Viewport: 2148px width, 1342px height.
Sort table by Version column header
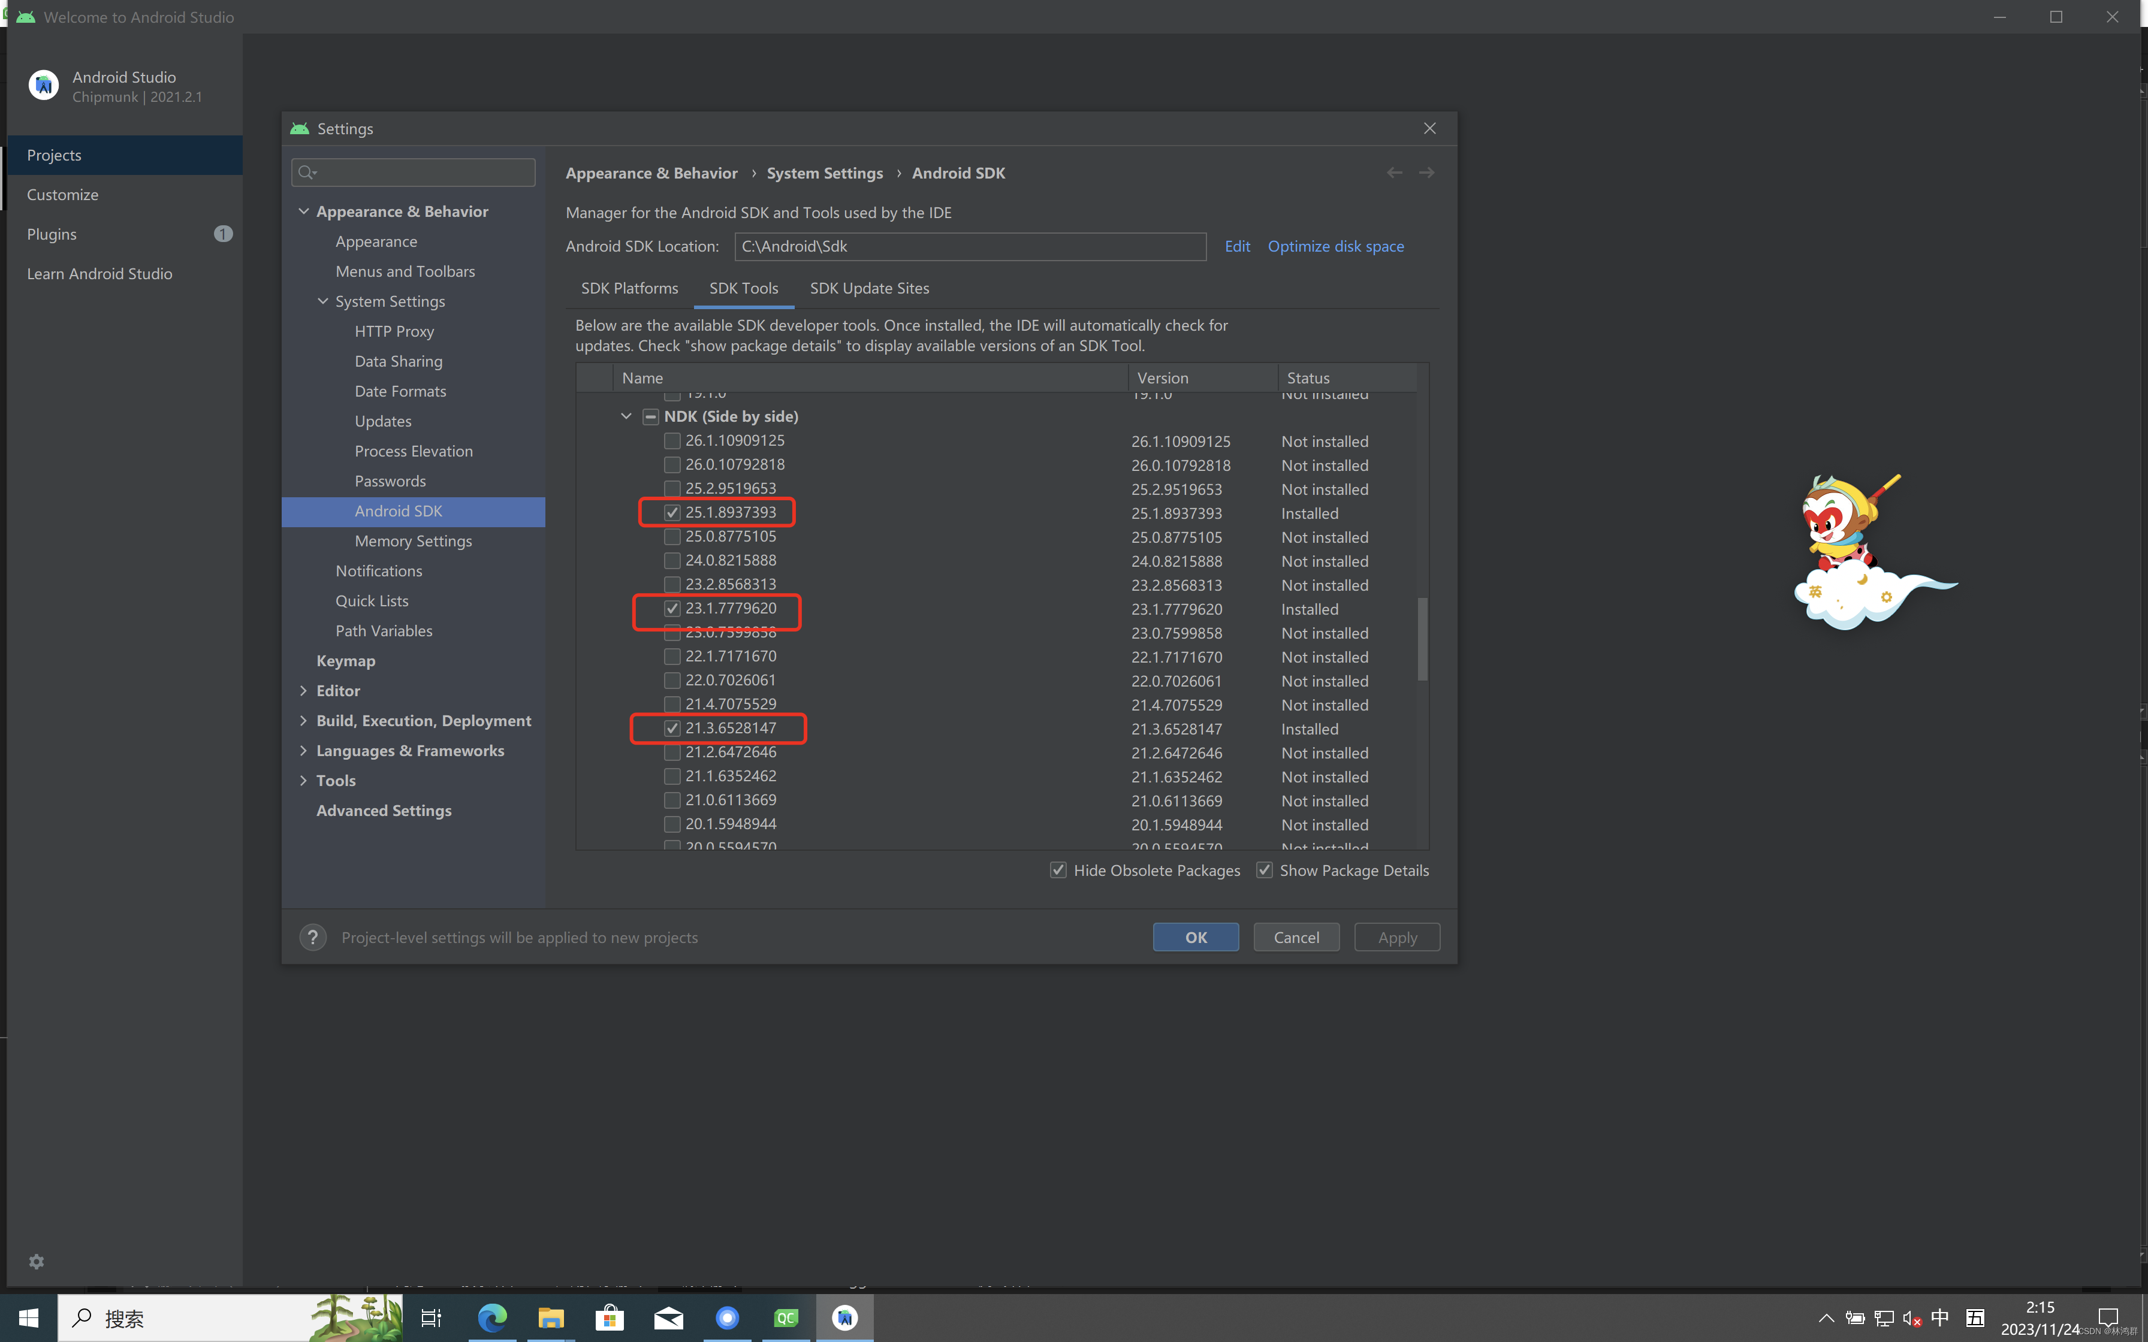click(1203, 378)
